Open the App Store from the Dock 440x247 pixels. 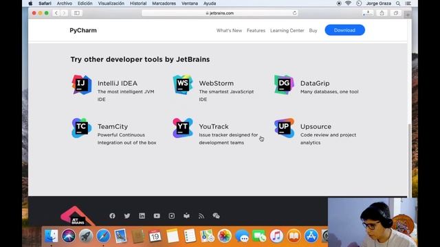pyautogui.click(x=311, y=236)
